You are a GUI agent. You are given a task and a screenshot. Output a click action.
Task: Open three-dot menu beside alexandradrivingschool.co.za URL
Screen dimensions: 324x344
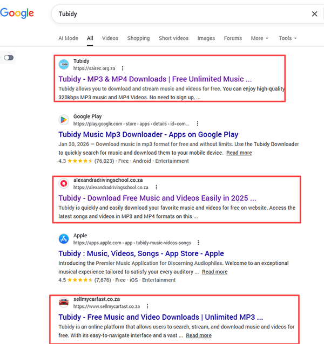pyautogui.click(x=156, y=187)
